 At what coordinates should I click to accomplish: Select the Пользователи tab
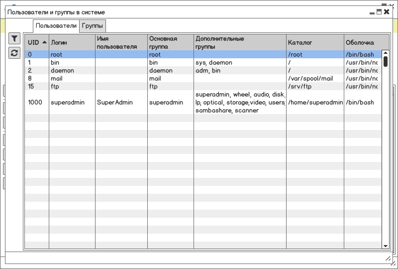[56, 26]
